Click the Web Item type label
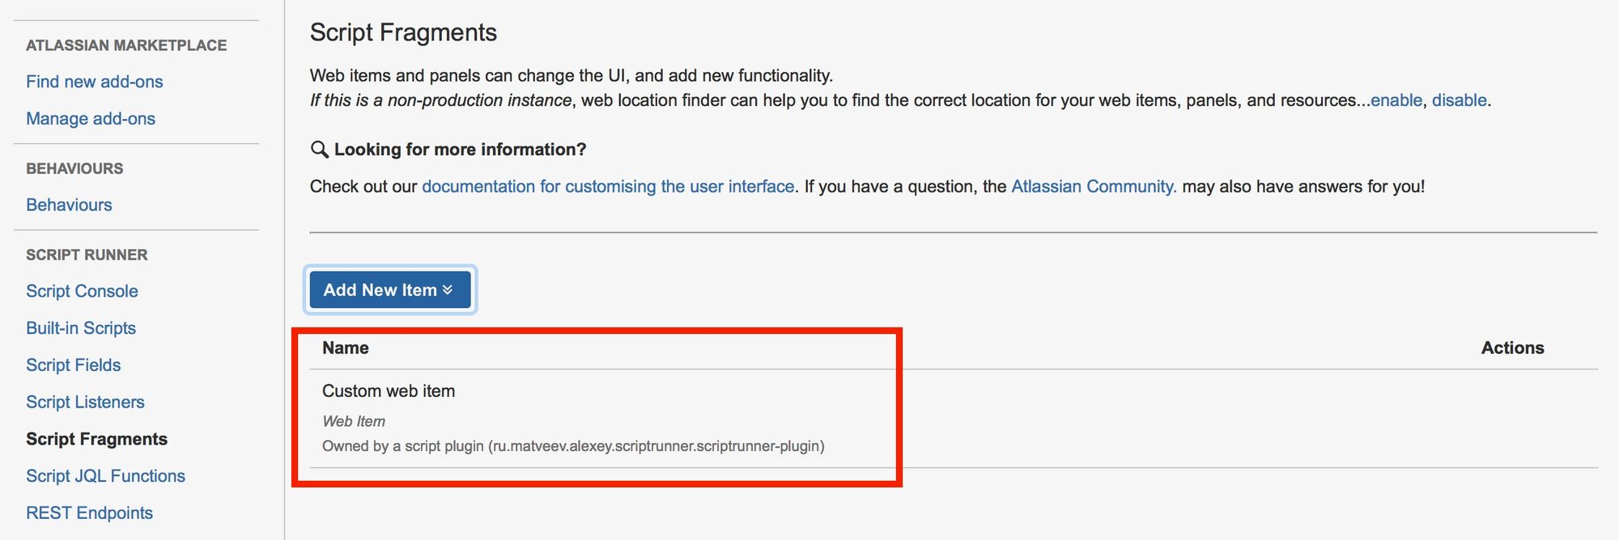Viewport: 1619px width, 540px height. coord(354,421)
